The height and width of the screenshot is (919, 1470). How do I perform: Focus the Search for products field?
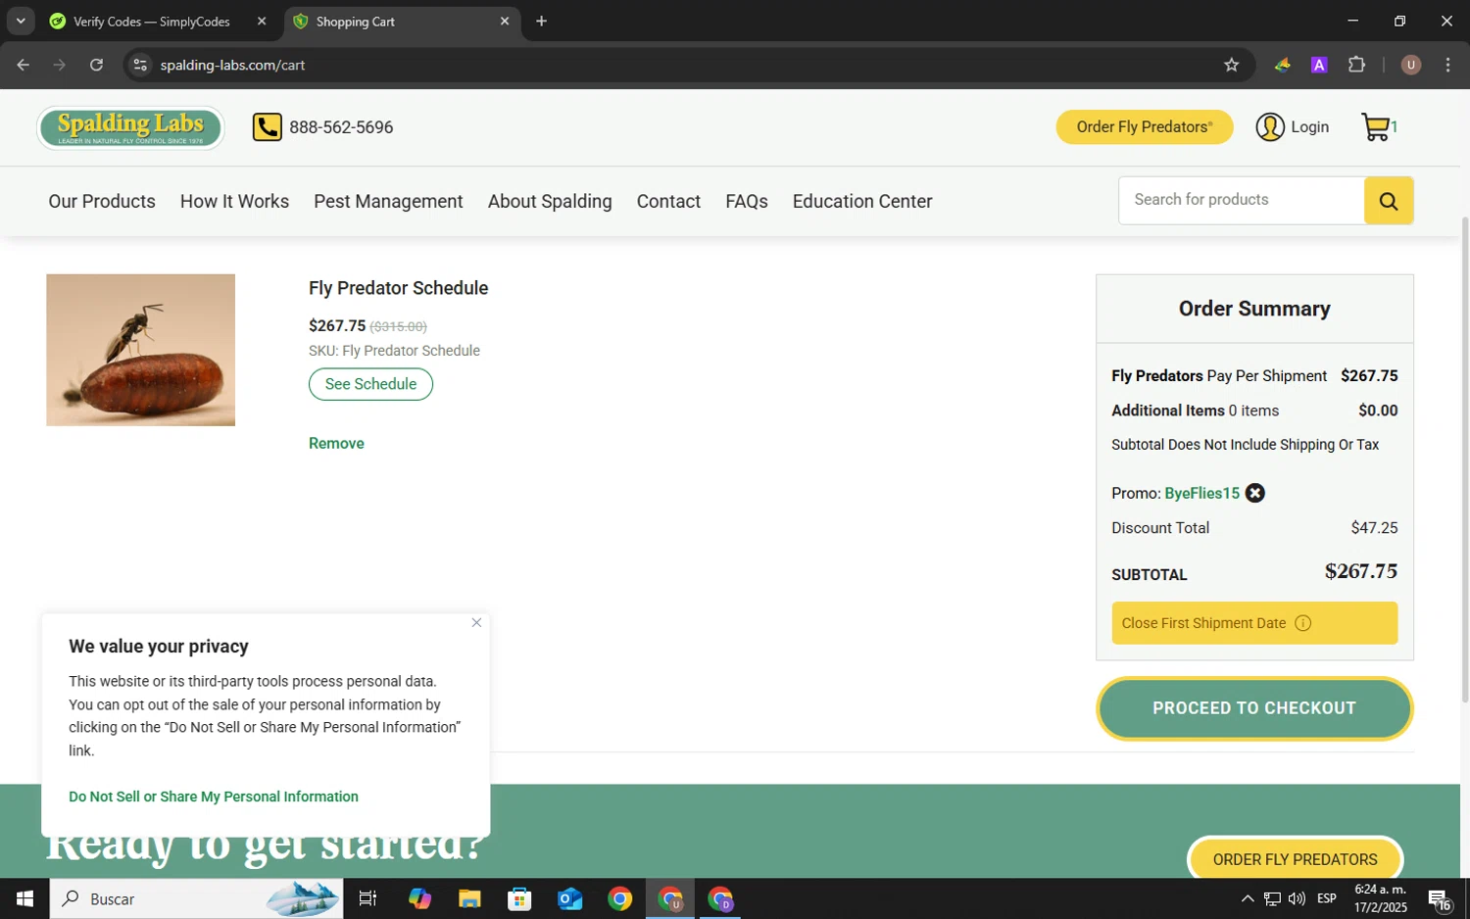tap(1241, 201)
